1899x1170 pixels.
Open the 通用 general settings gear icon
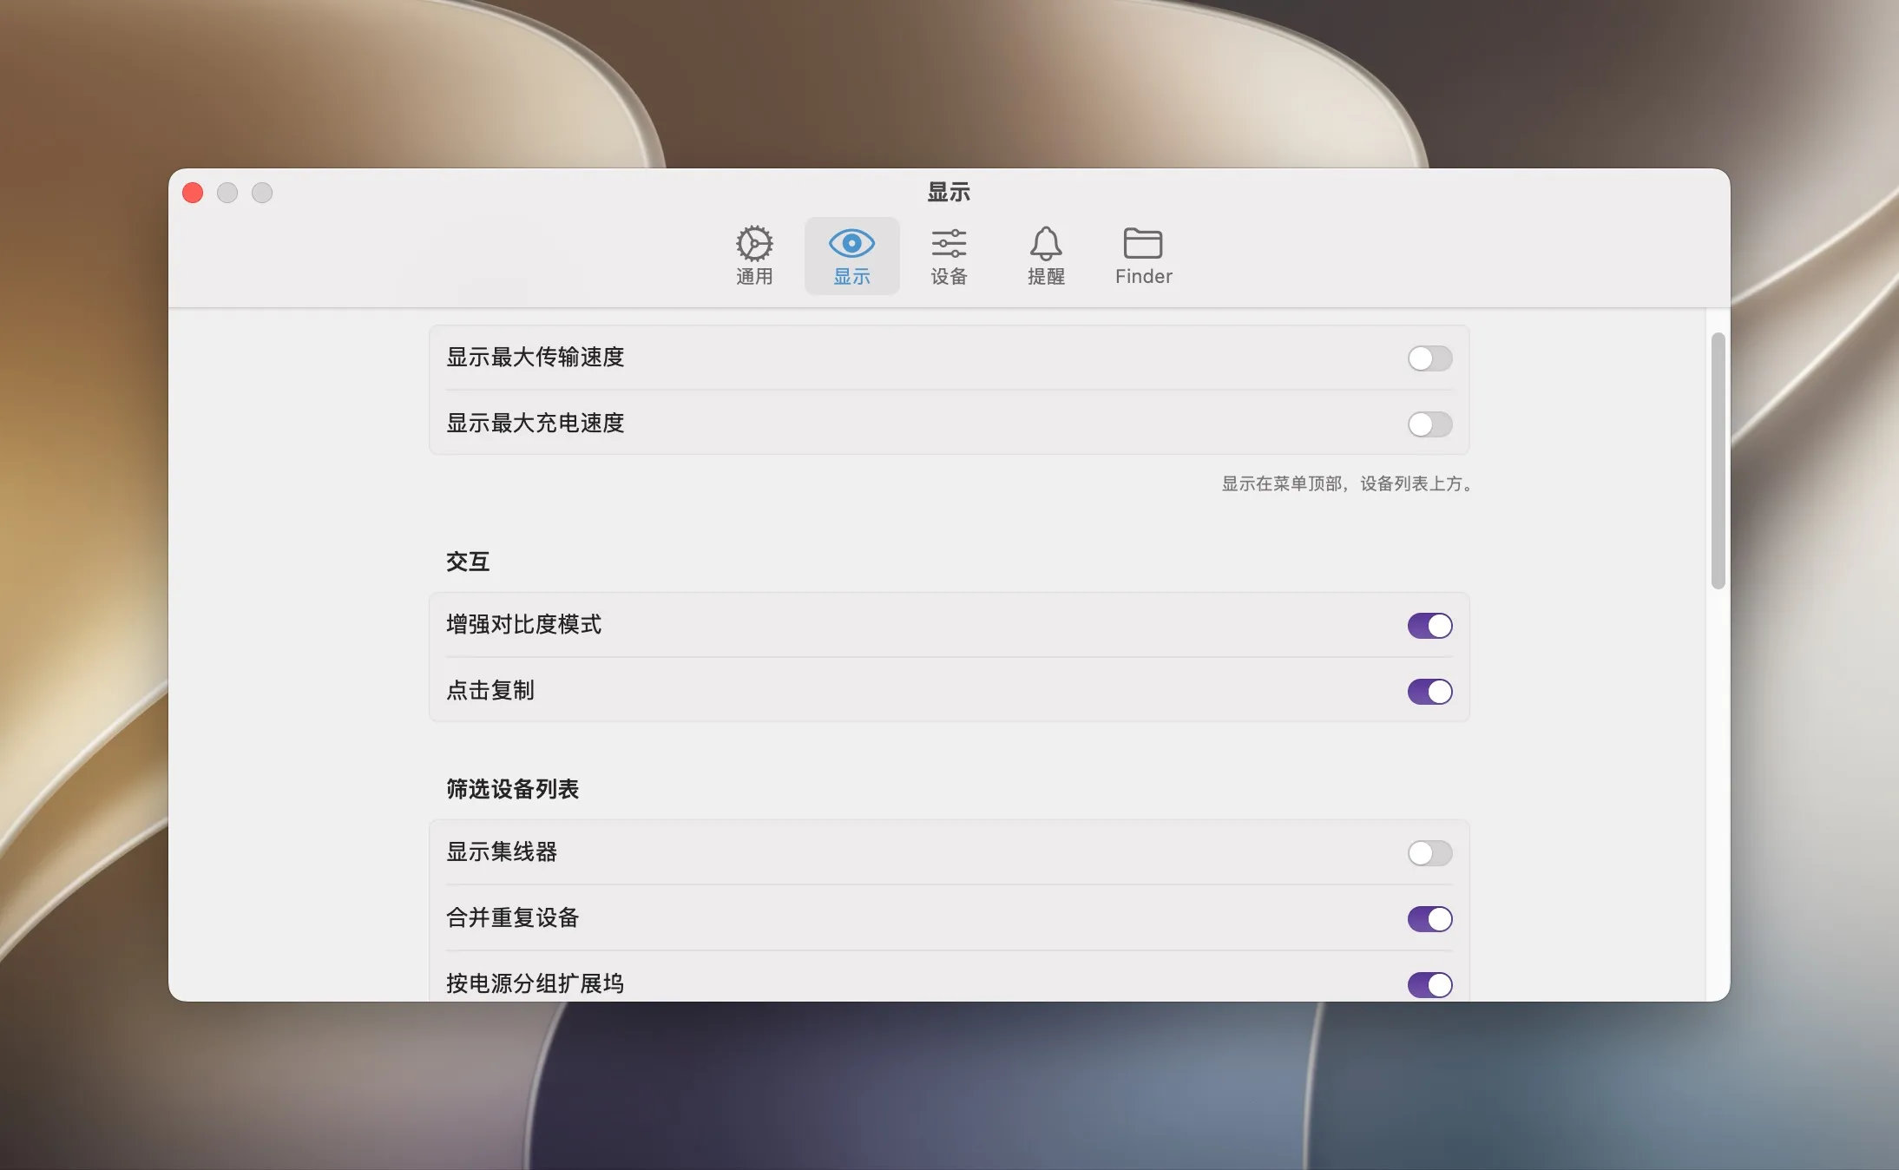(x=754, y=255)
